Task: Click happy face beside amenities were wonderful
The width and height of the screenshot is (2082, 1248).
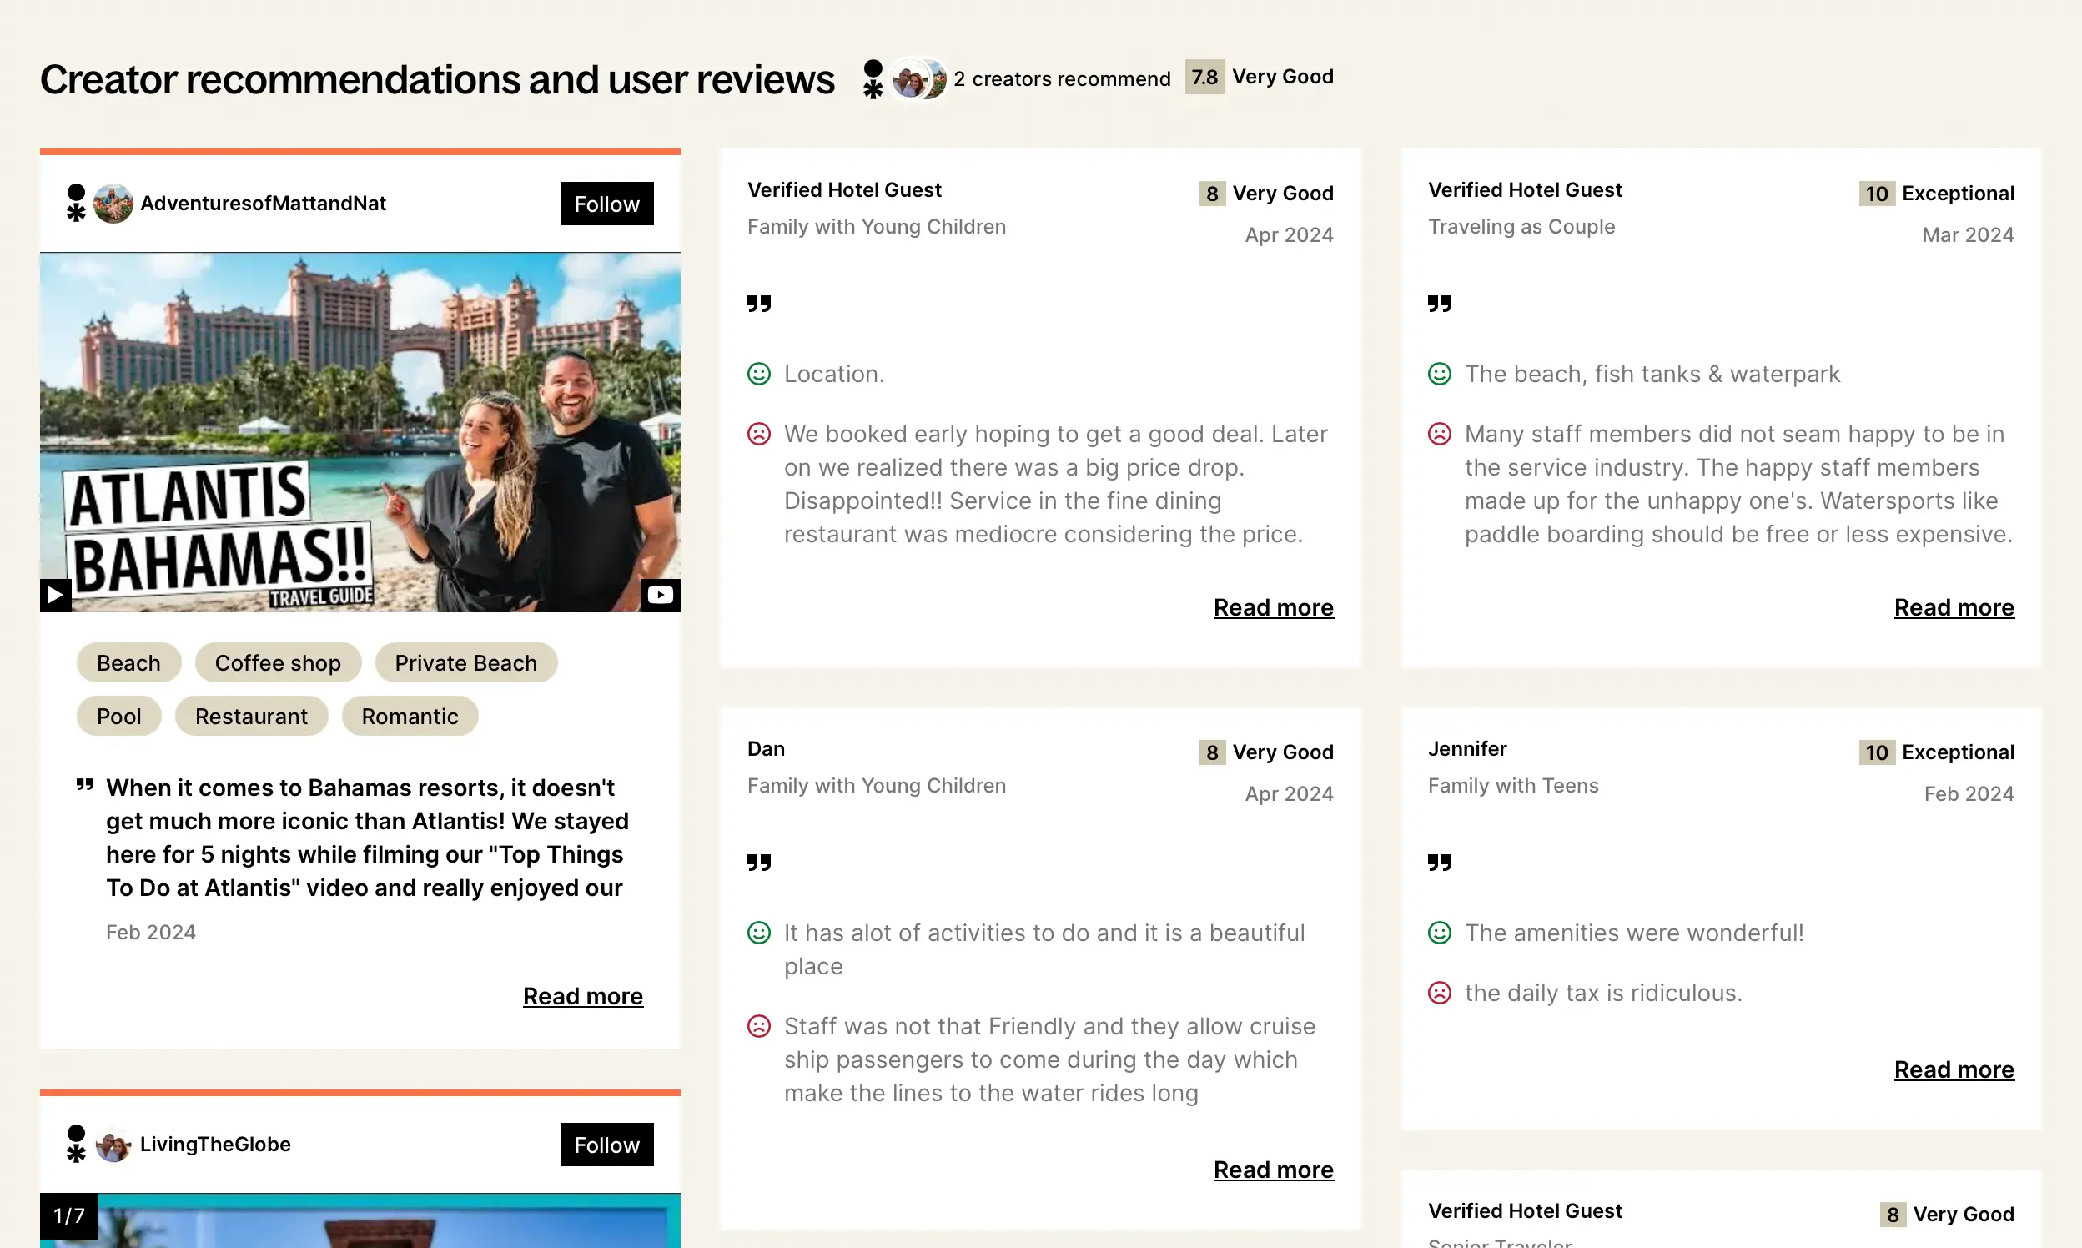Action: pyautogui.click(x=1439, y=933)
